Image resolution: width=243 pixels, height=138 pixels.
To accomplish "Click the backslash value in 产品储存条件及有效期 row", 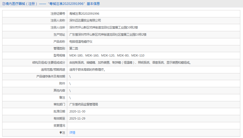I will pos(70,77).
